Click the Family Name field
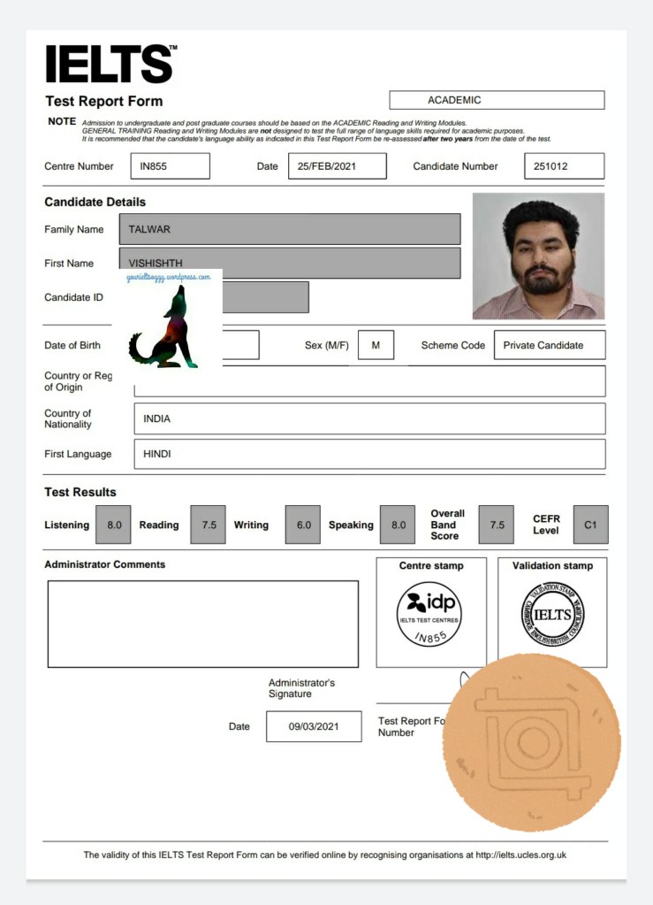The width and height of the screenshot is (653, 905). point(289,229)
